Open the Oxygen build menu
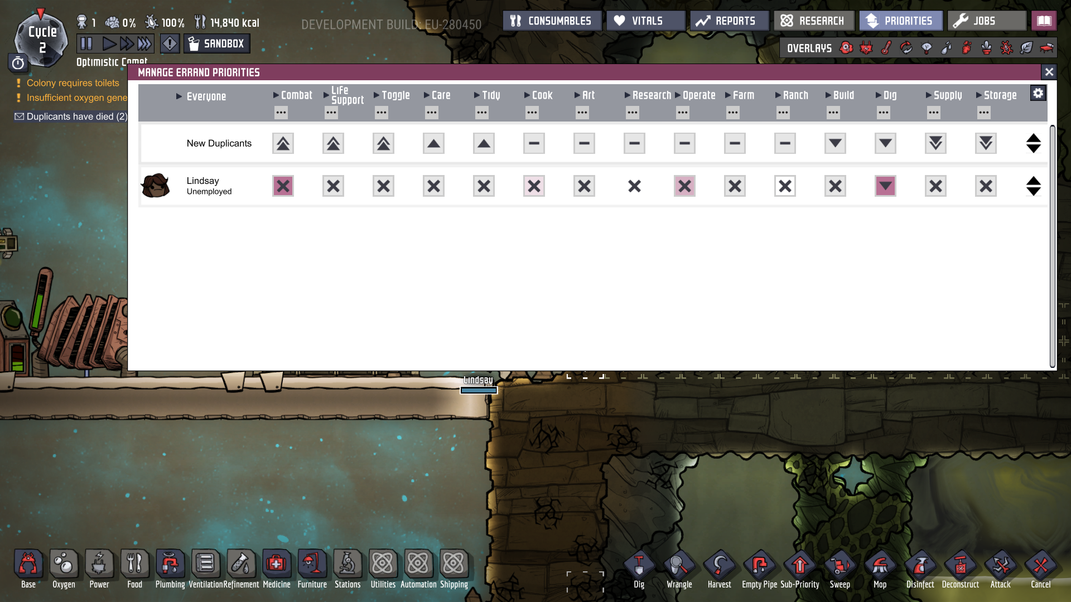 [x=64, y=563]
